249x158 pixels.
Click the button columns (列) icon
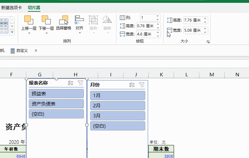pos(122,18)
